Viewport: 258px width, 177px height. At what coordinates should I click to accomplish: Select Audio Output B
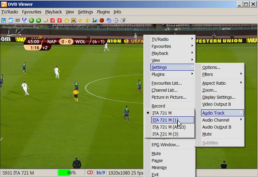(x=223, y=127)
